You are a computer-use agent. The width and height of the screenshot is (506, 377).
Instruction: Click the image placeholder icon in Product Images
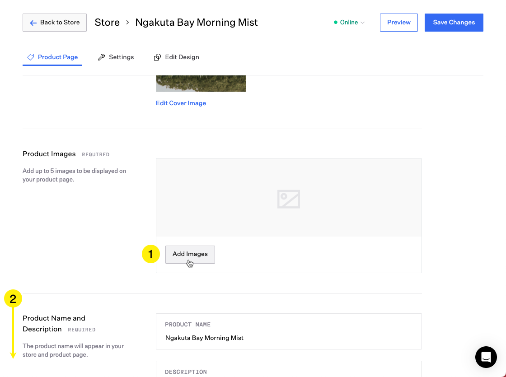(x=289, y=199)
